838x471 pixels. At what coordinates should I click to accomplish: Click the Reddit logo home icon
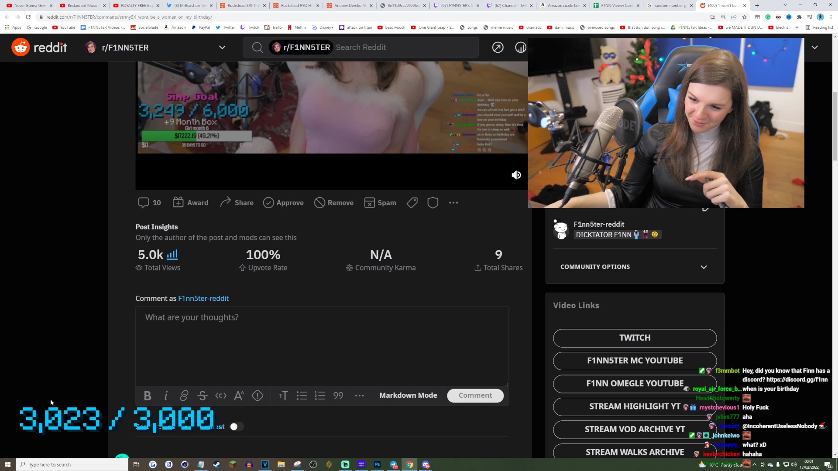pos(21,47)
